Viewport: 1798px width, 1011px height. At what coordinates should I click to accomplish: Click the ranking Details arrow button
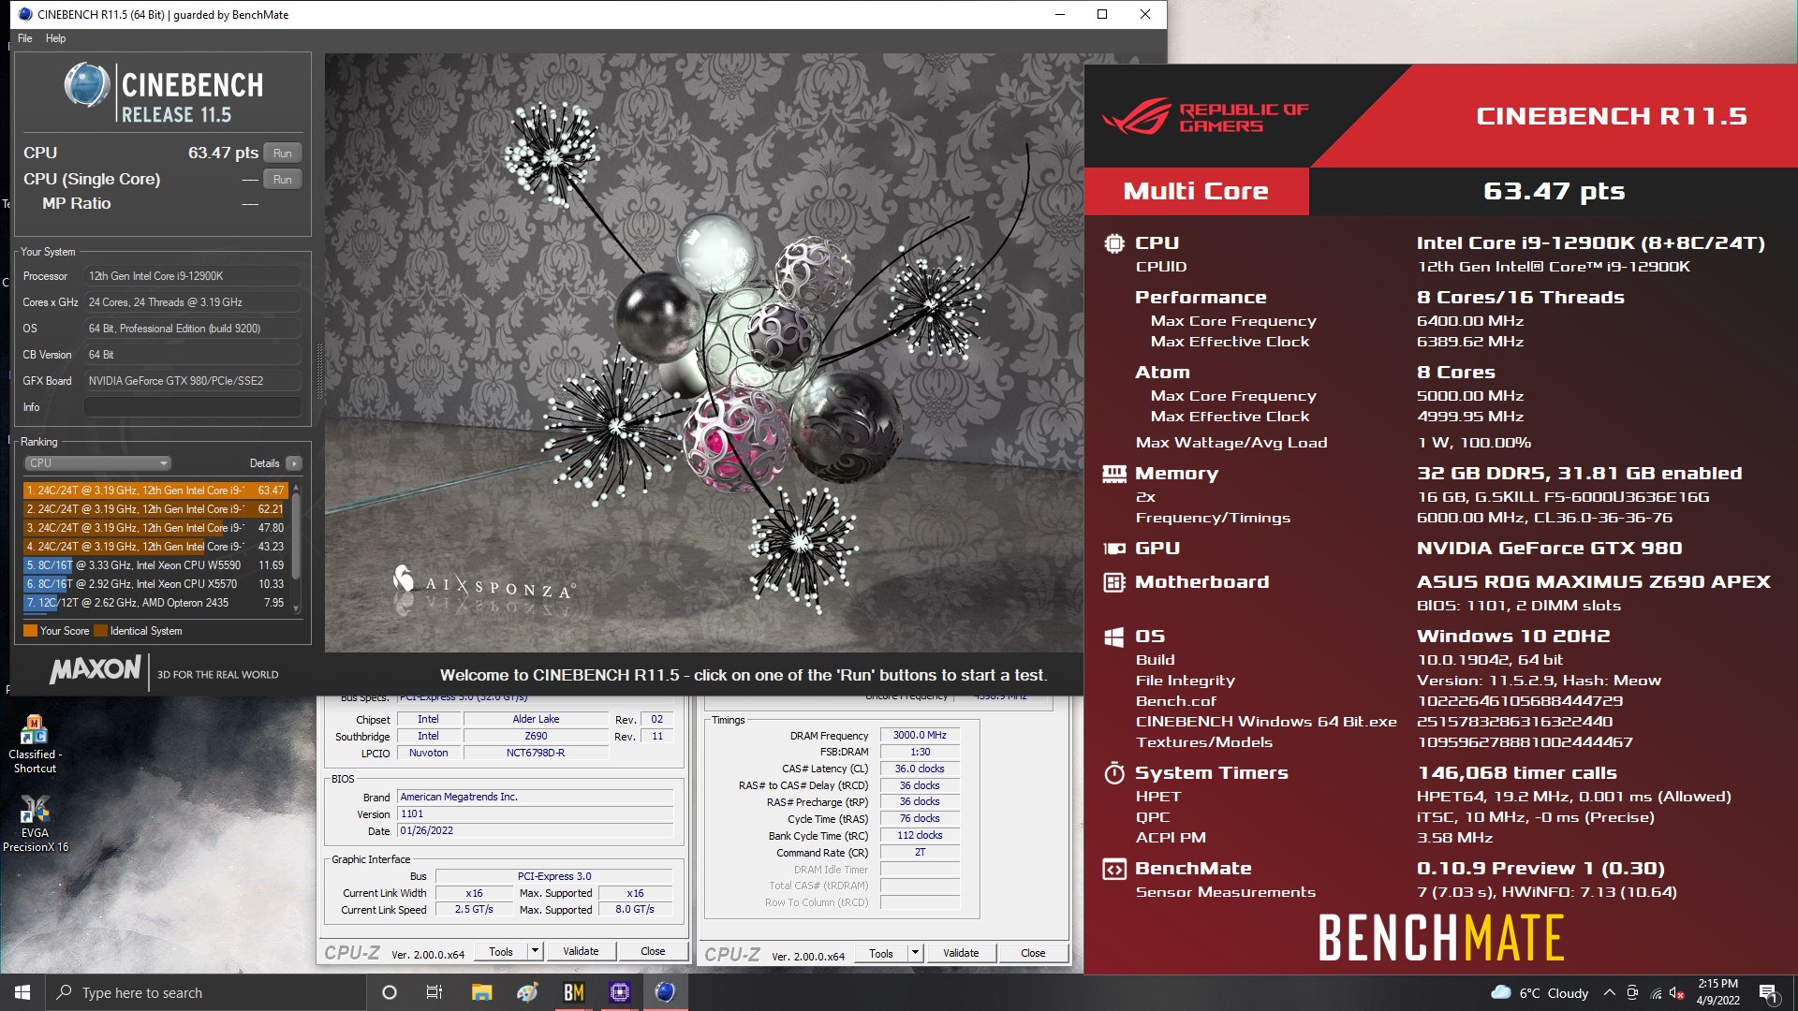pos(294,463)
